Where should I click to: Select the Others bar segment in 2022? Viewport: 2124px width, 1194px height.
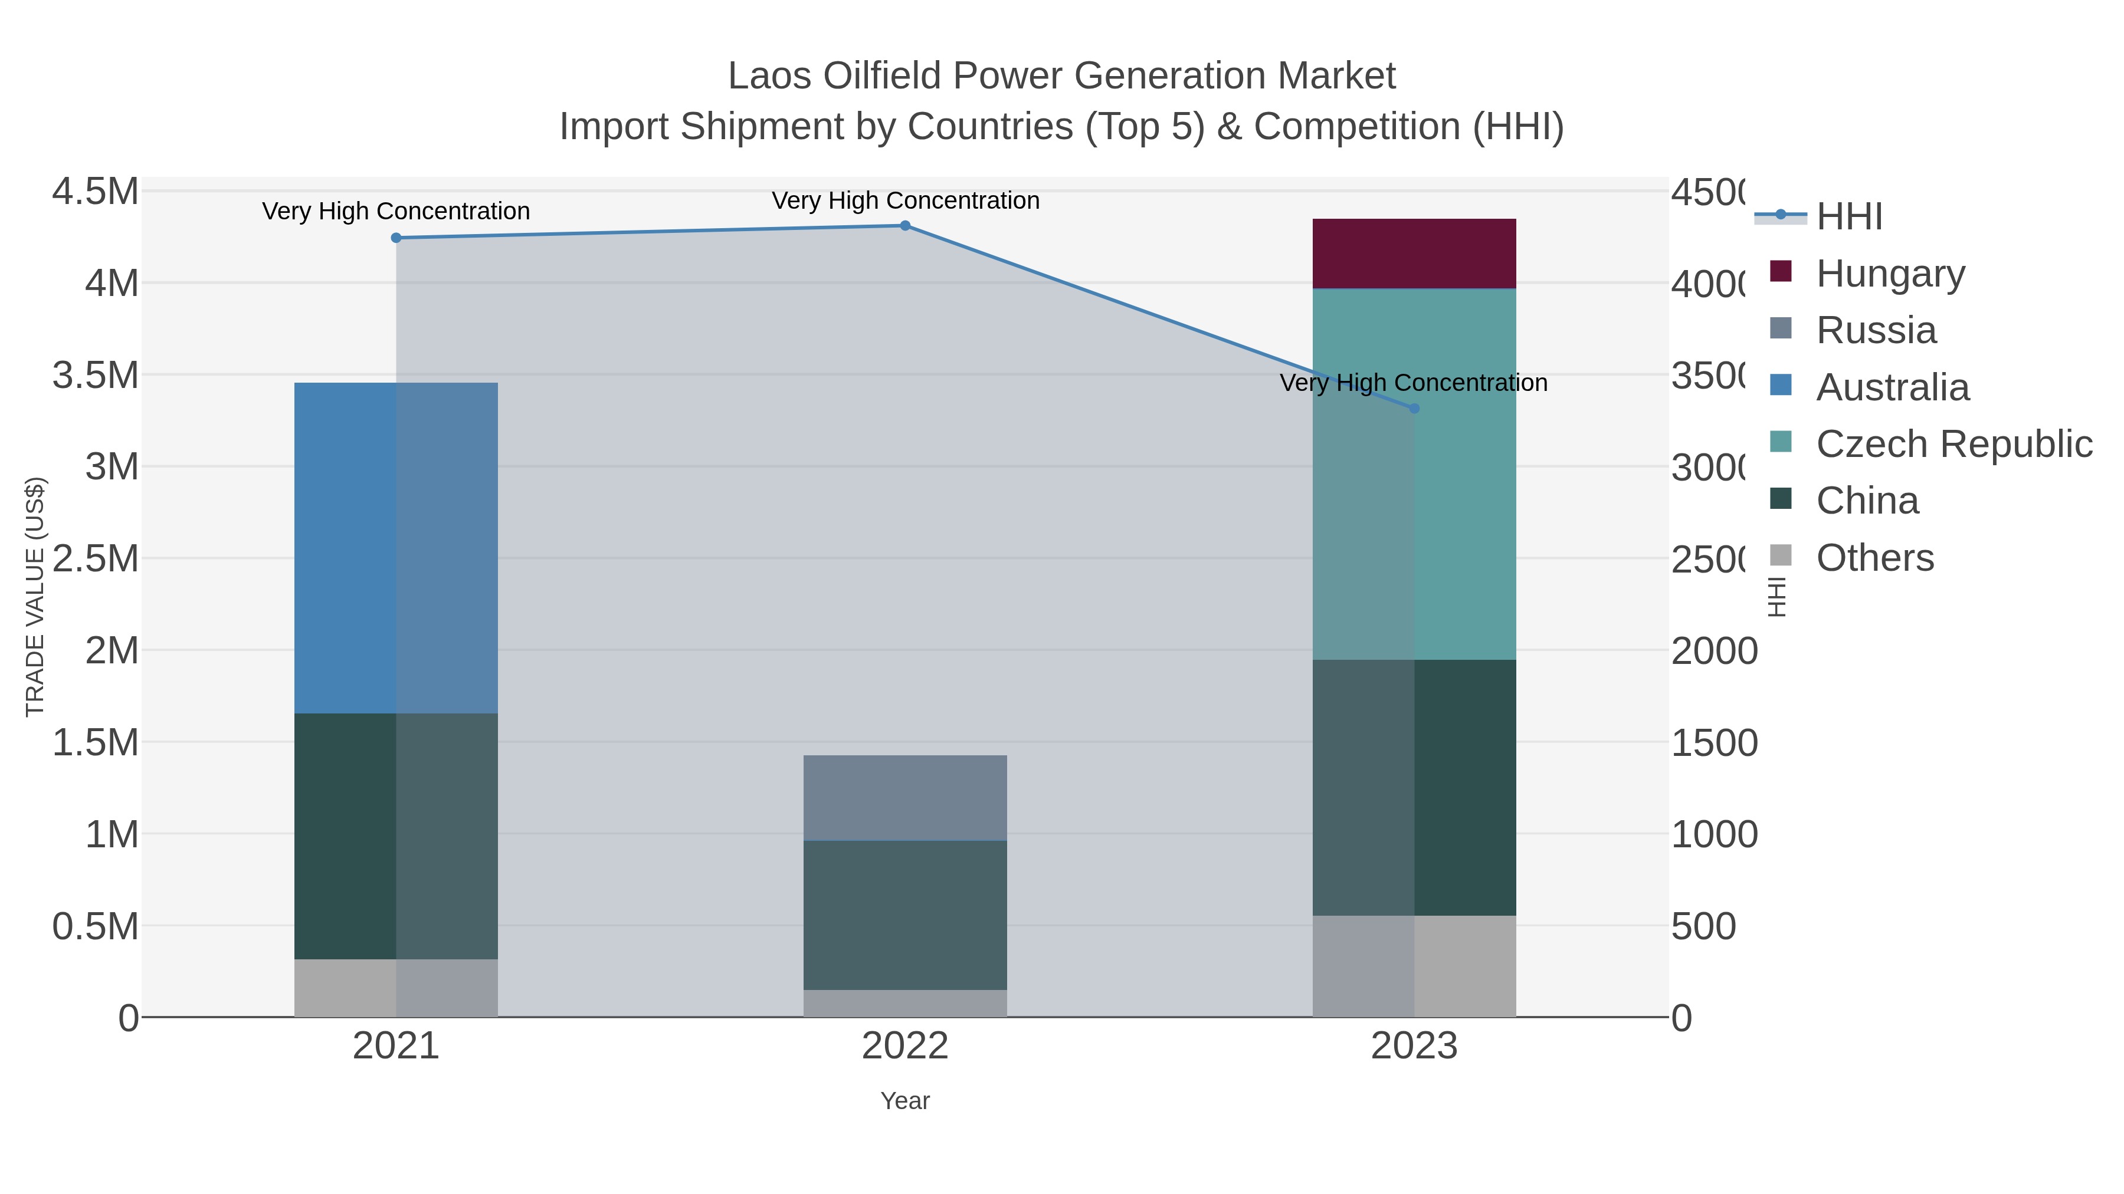[x=905, y=1003]
